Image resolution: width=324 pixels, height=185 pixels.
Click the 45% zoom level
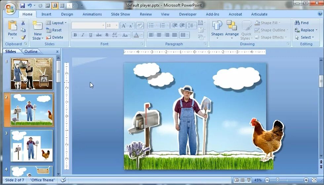point(258,180)
